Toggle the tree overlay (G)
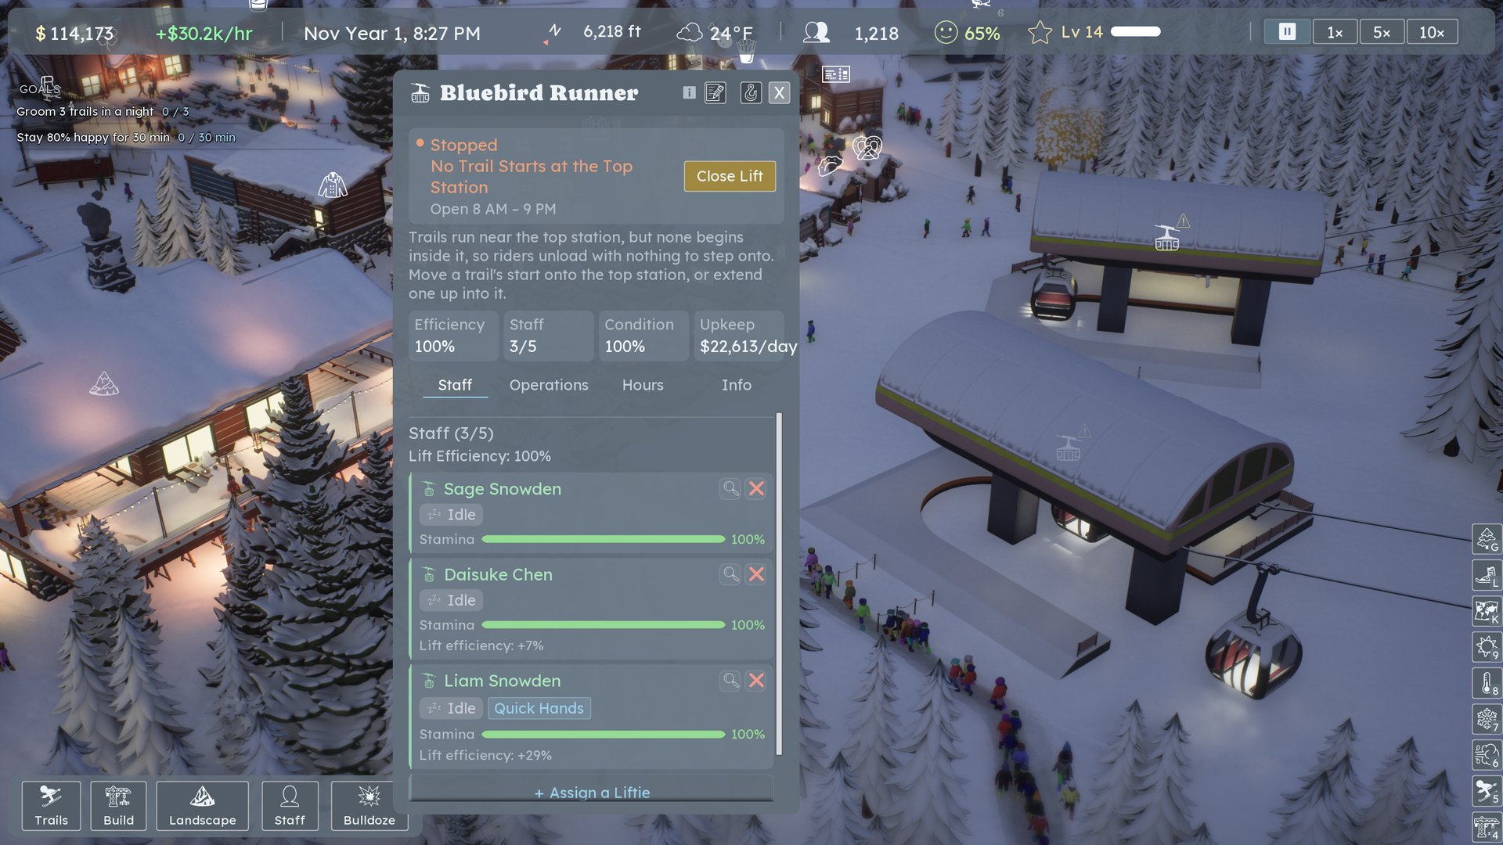1503x845 pixels. 1487,538
